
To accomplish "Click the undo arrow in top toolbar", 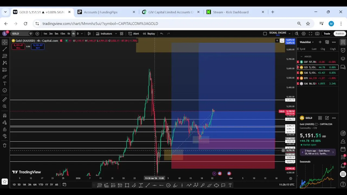I will pos(162,34).
